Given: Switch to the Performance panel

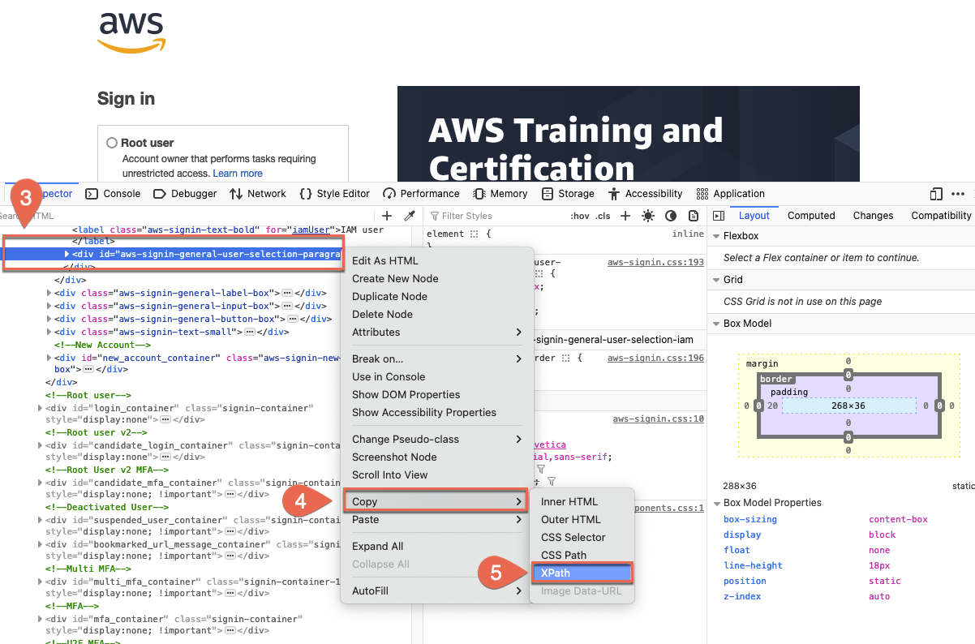Looking at the screenshot, I should 421,194.
